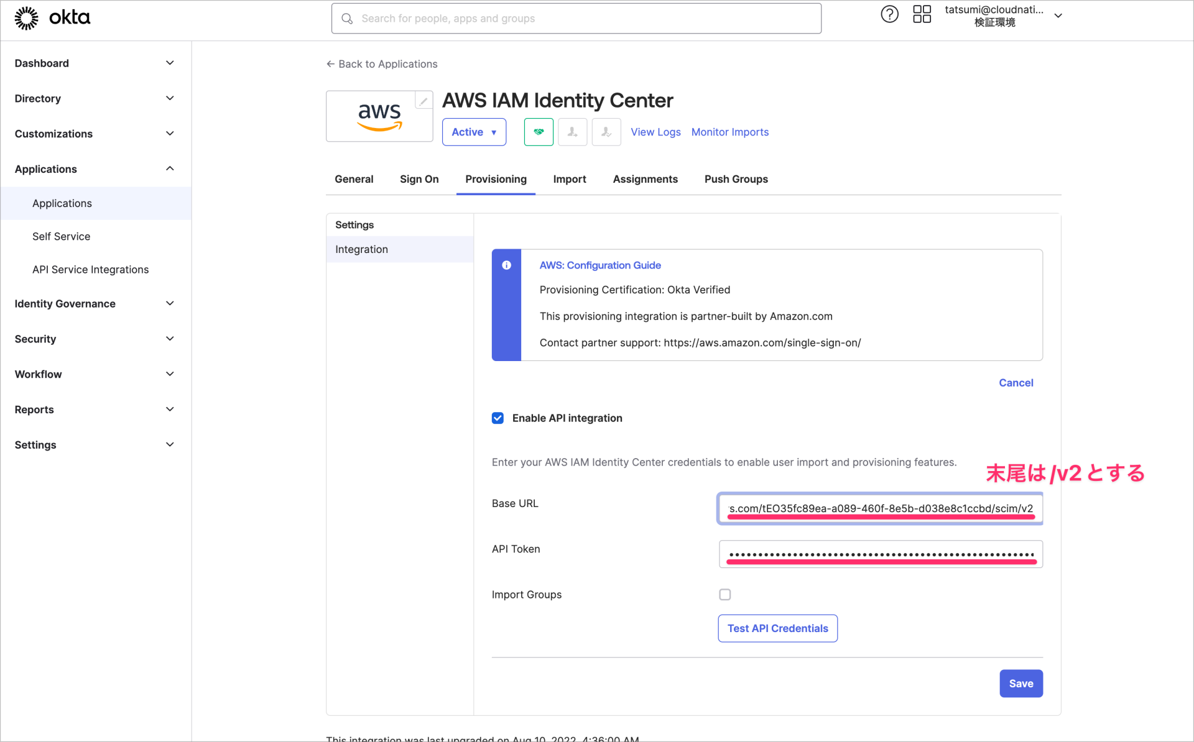Open the AWS: Configuration Guide link
This screenshot has height=742, width=1194.
(599, 265)
